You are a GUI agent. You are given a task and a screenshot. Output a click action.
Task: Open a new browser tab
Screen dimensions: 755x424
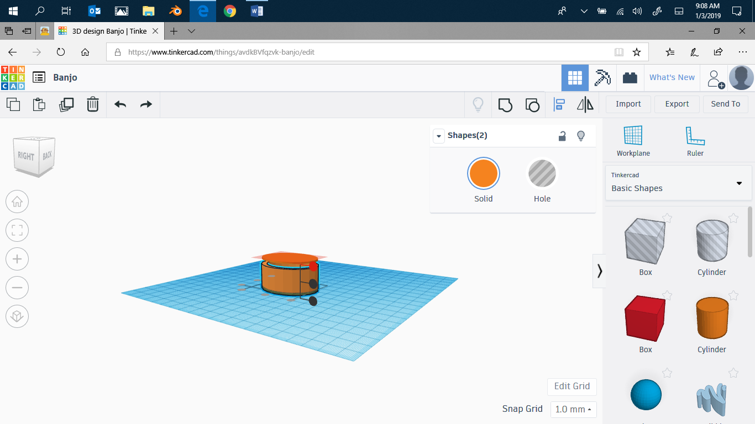174,31
